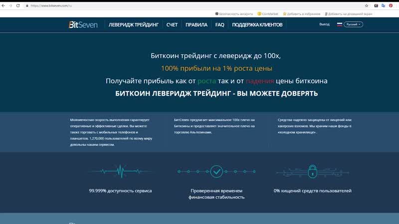399x224 pixels.
Task: Click Проверенная временем финансовая стабильность text
Action: point(216,194)
